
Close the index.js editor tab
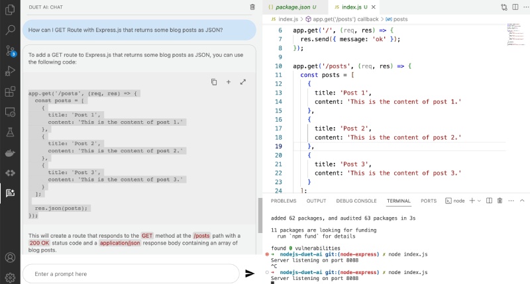pyautogui.click(x=374, y=7)
